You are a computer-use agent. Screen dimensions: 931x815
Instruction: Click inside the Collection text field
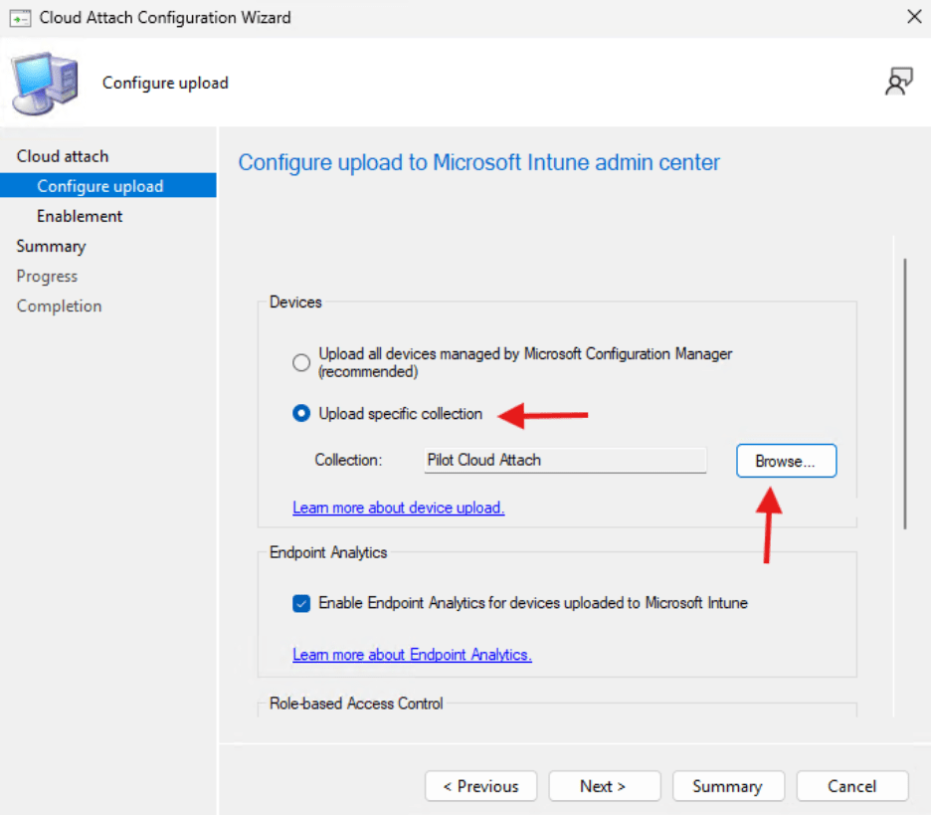click(x=564, y=460)
